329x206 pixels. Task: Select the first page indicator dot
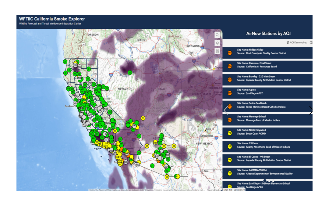[265, 181]
